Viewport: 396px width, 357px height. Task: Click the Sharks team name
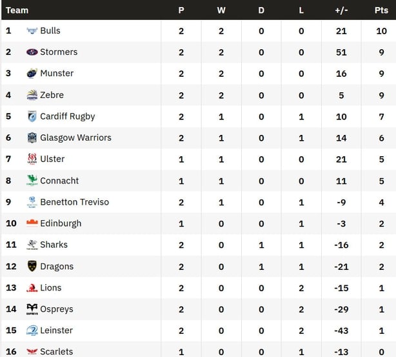coord(54,245)
